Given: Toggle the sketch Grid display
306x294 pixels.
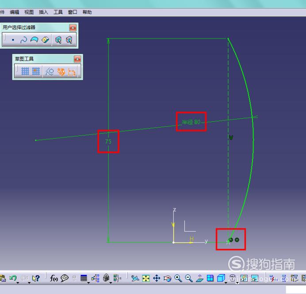Looking at the screenshot, I should point(25,71).
